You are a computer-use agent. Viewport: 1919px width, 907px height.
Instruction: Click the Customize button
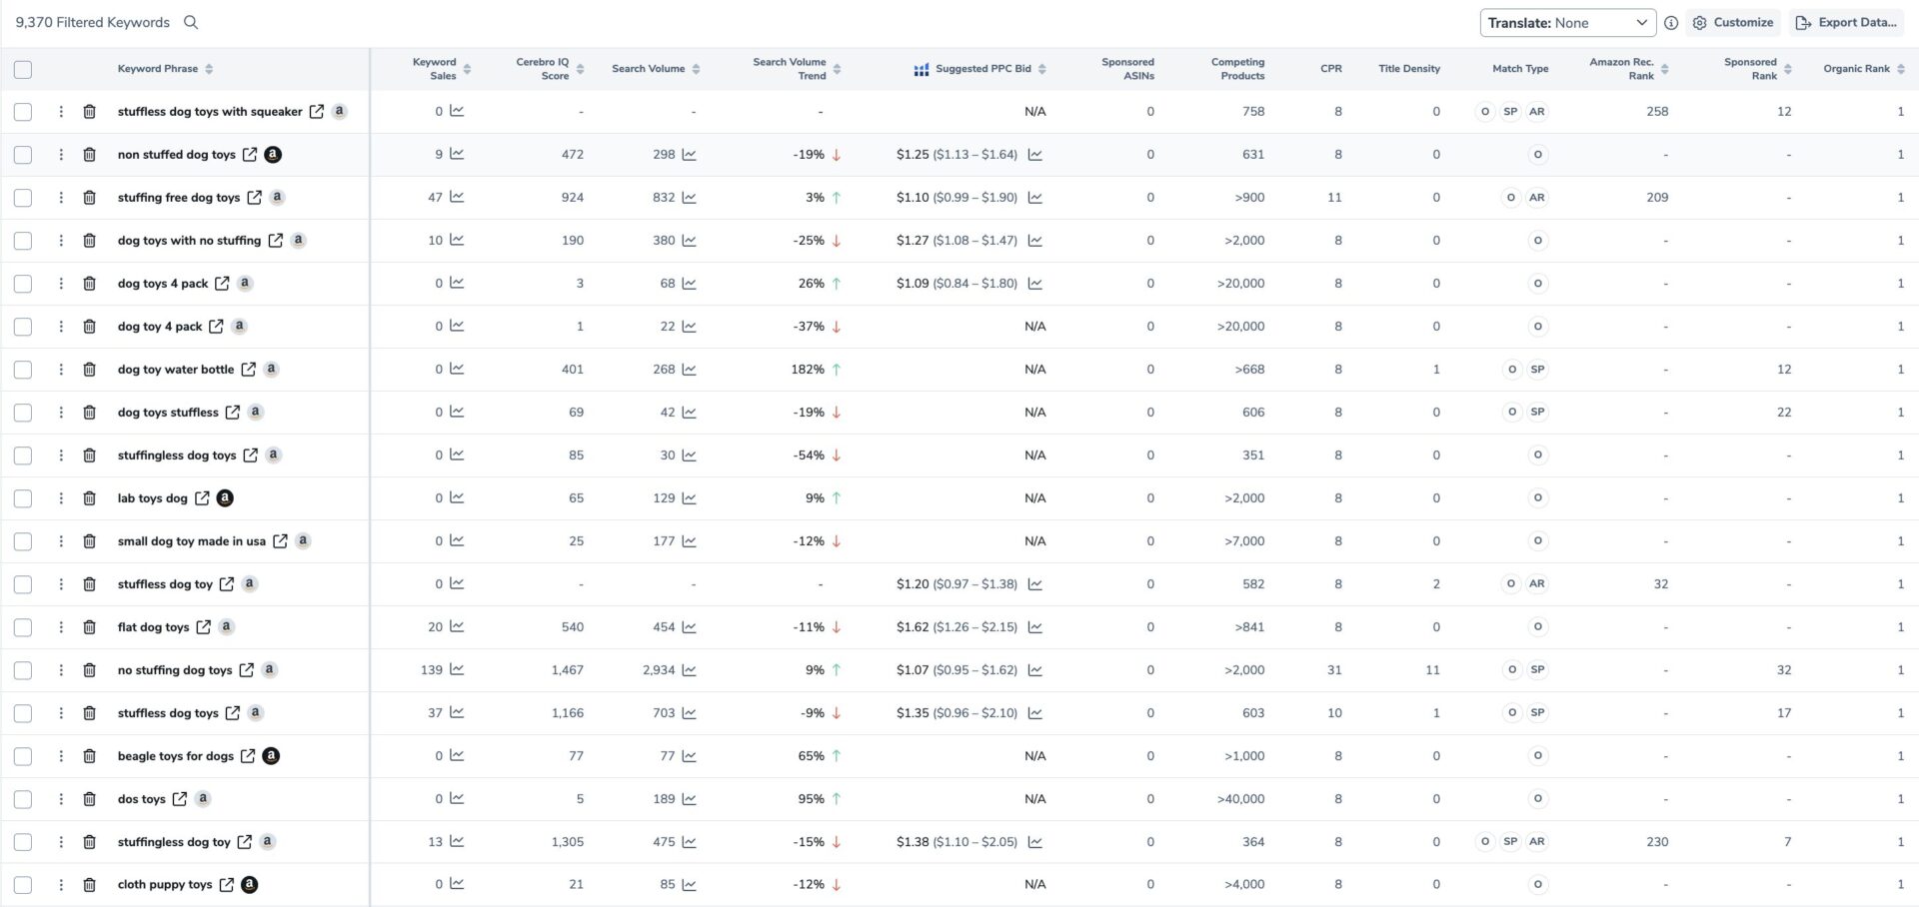tap(1733, 23)
